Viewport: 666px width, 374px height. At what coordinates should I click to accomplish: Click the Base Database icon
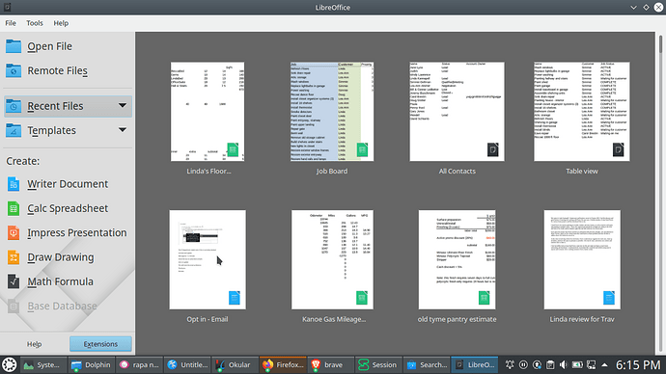click(x=14, y=307)
